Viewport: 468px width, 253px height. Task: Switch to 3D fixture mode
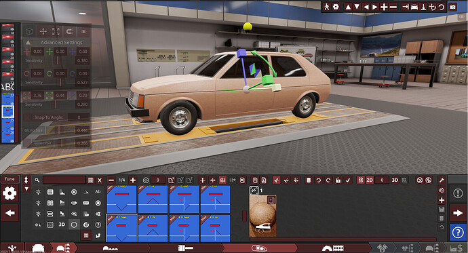click(395, 180)
